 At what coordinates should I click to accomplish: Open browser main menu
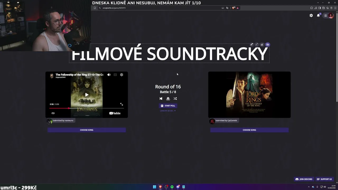[335, 8]
